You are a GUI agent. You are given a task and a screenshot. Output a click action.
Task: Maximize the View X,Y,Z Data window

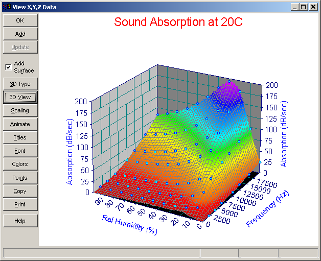pyautogui.click(x=304, y=7)
